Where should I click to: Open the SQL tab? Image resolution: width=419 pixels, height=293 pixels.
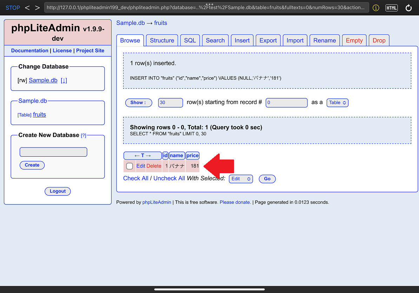[190, 40]
